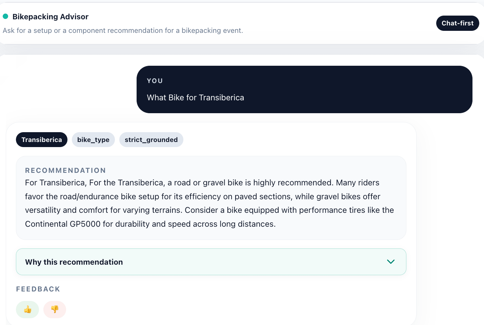
Task: Toggle the Chat-first mode pill
Action: [x=458, y=23]
